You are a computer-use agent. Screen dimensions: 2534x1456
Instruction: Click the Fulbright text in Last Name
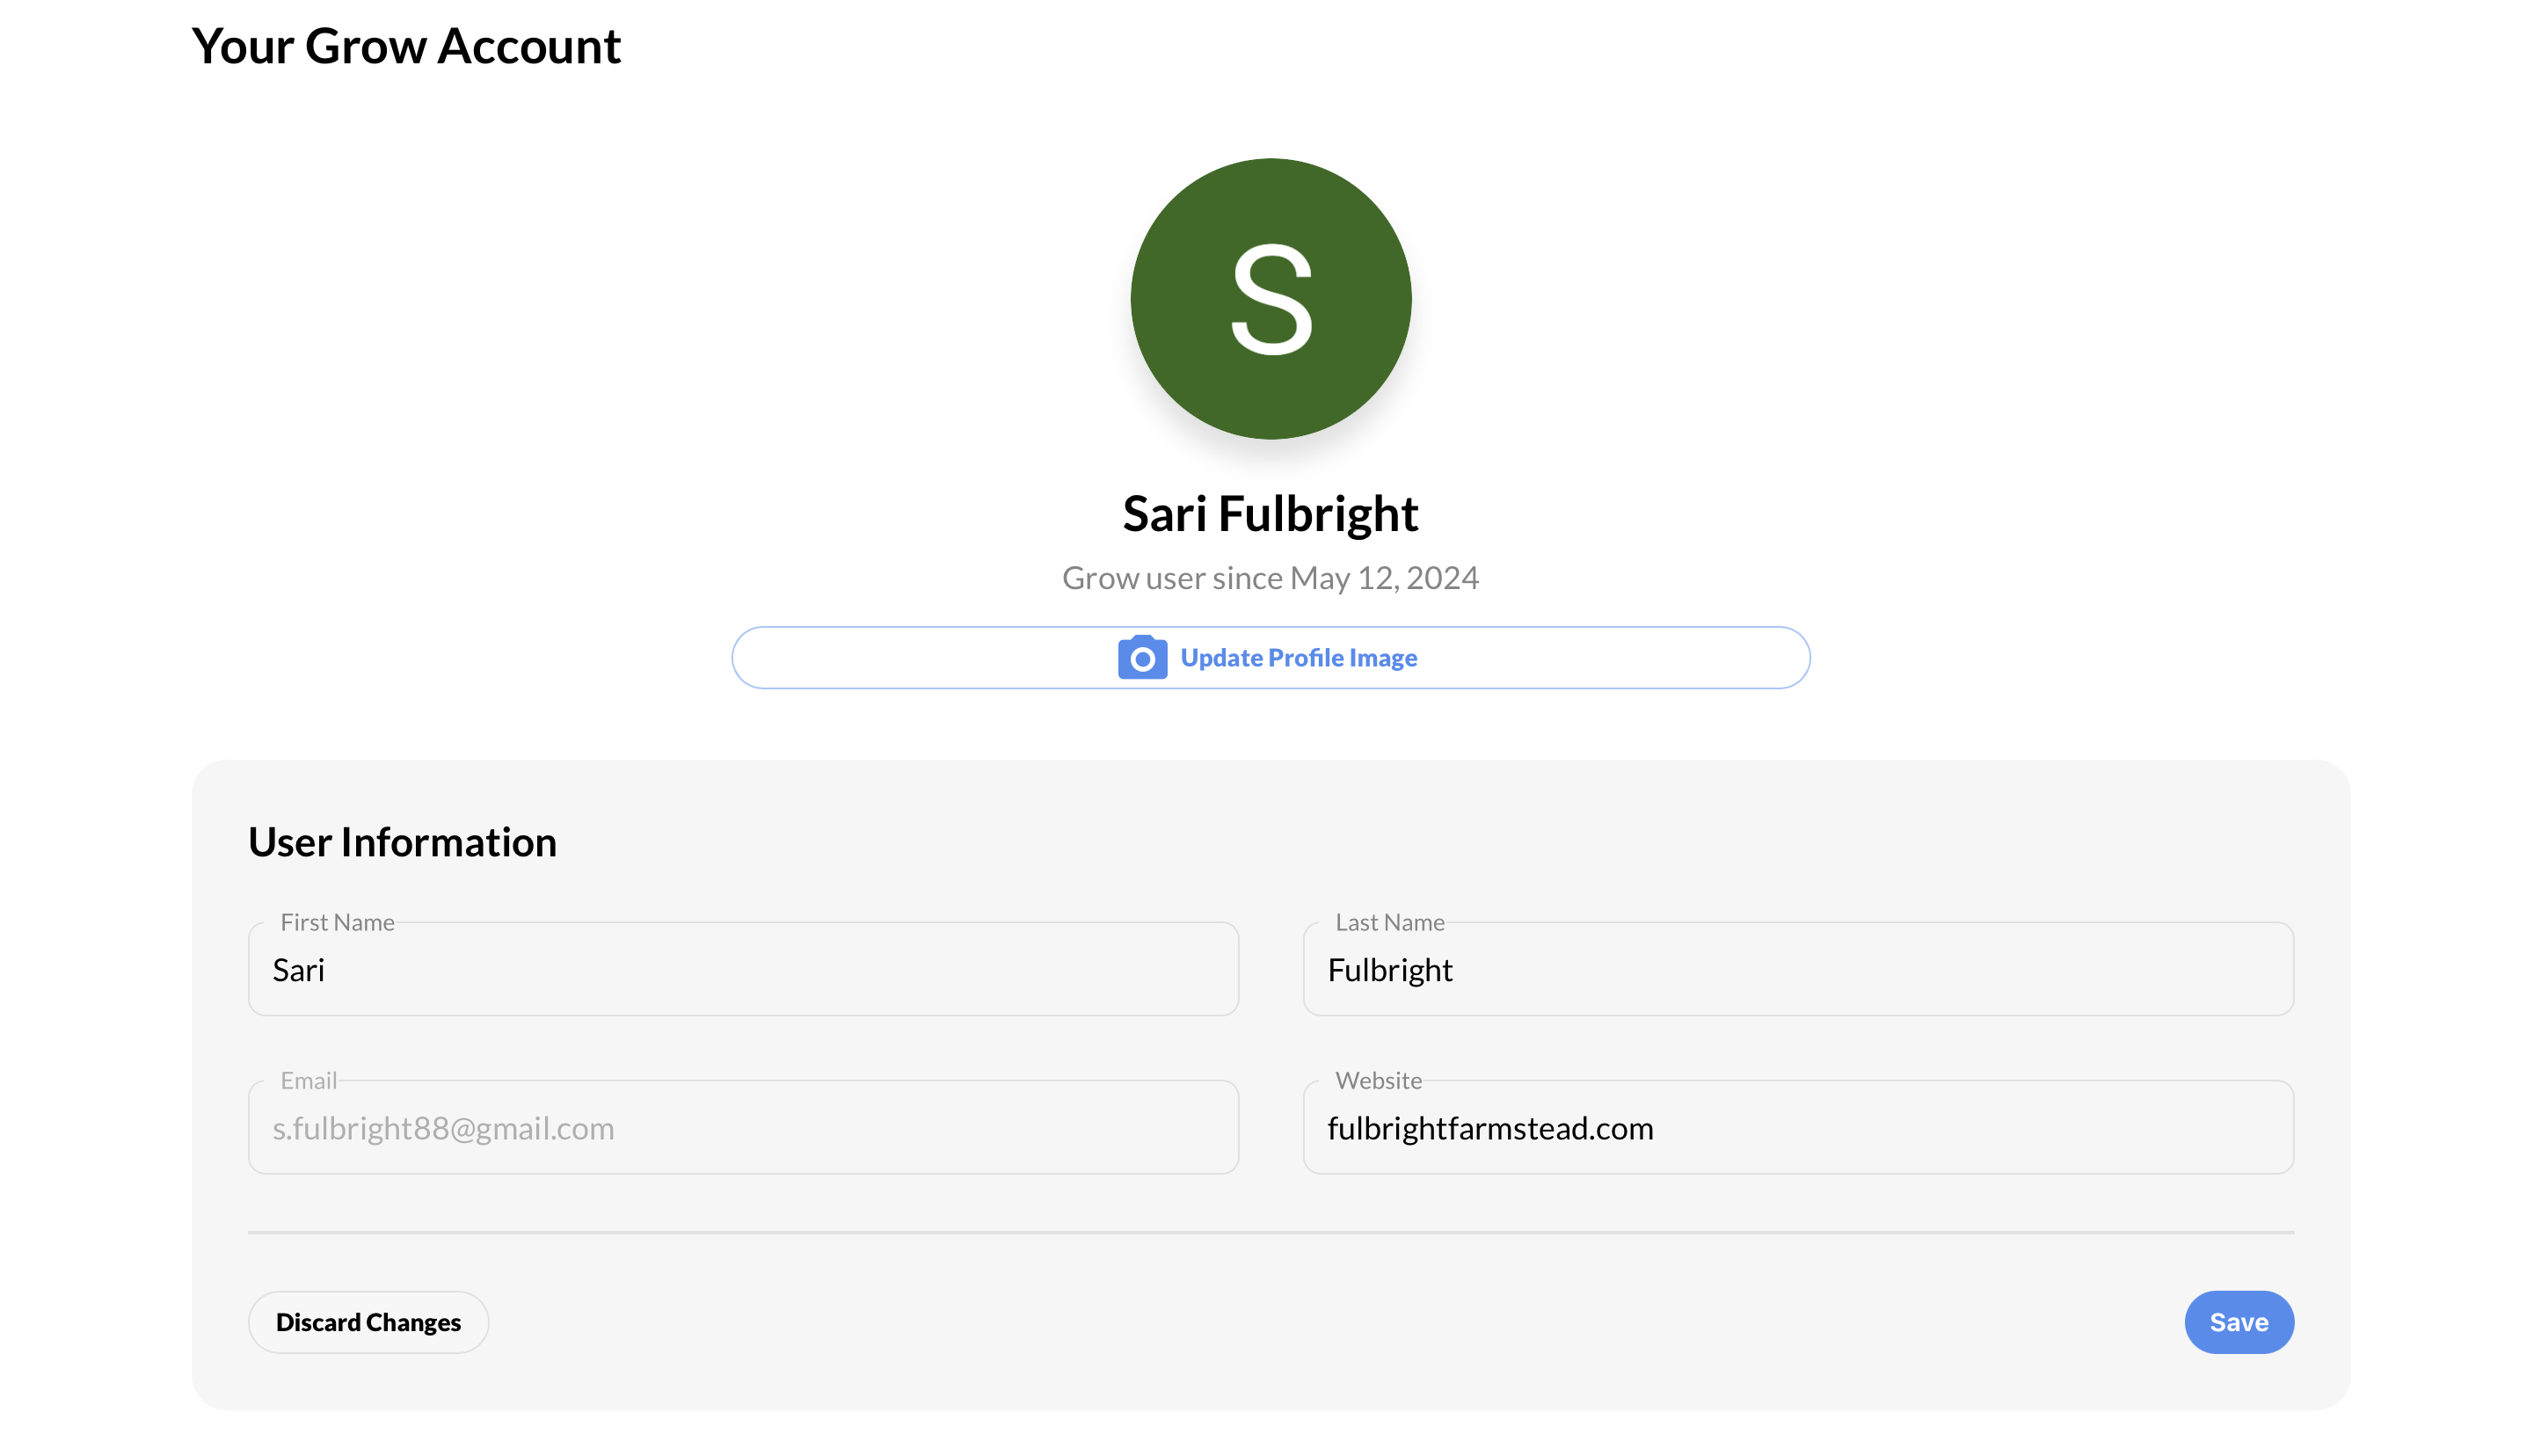pos(1389,970)
